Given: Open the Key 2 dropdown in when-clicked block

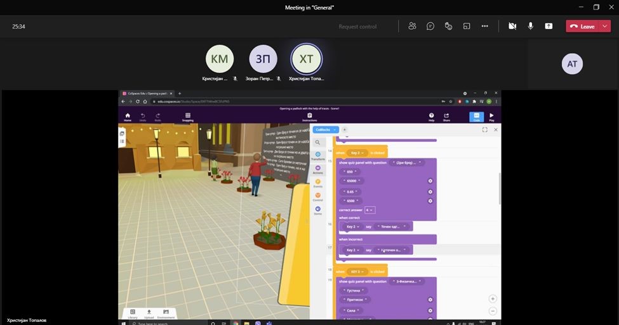Looking at the screenshot, I should click(x=357, y=153).
